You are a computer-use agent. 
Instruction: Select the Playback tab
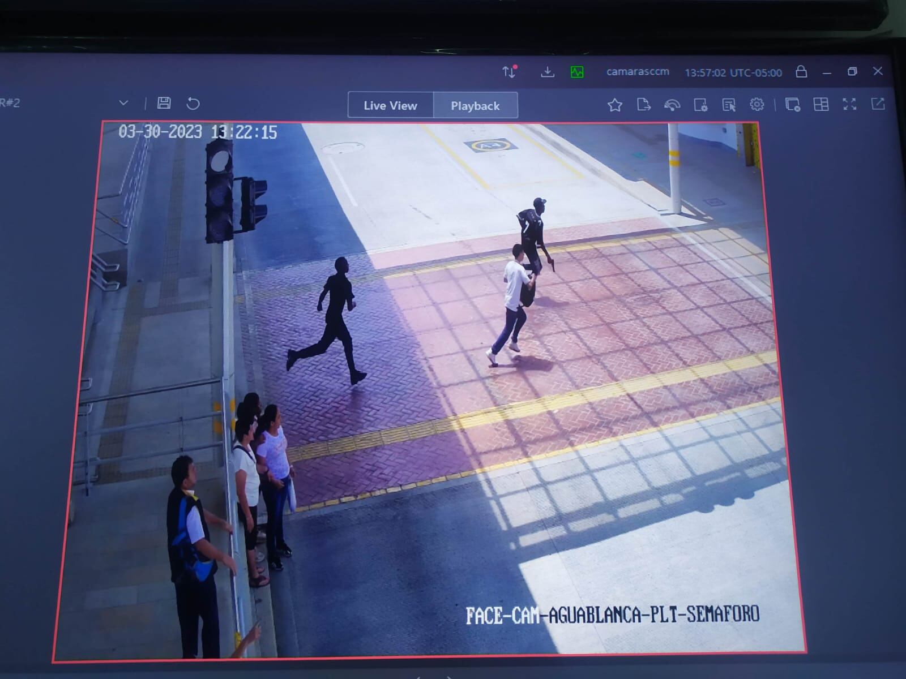pos(475,106)
